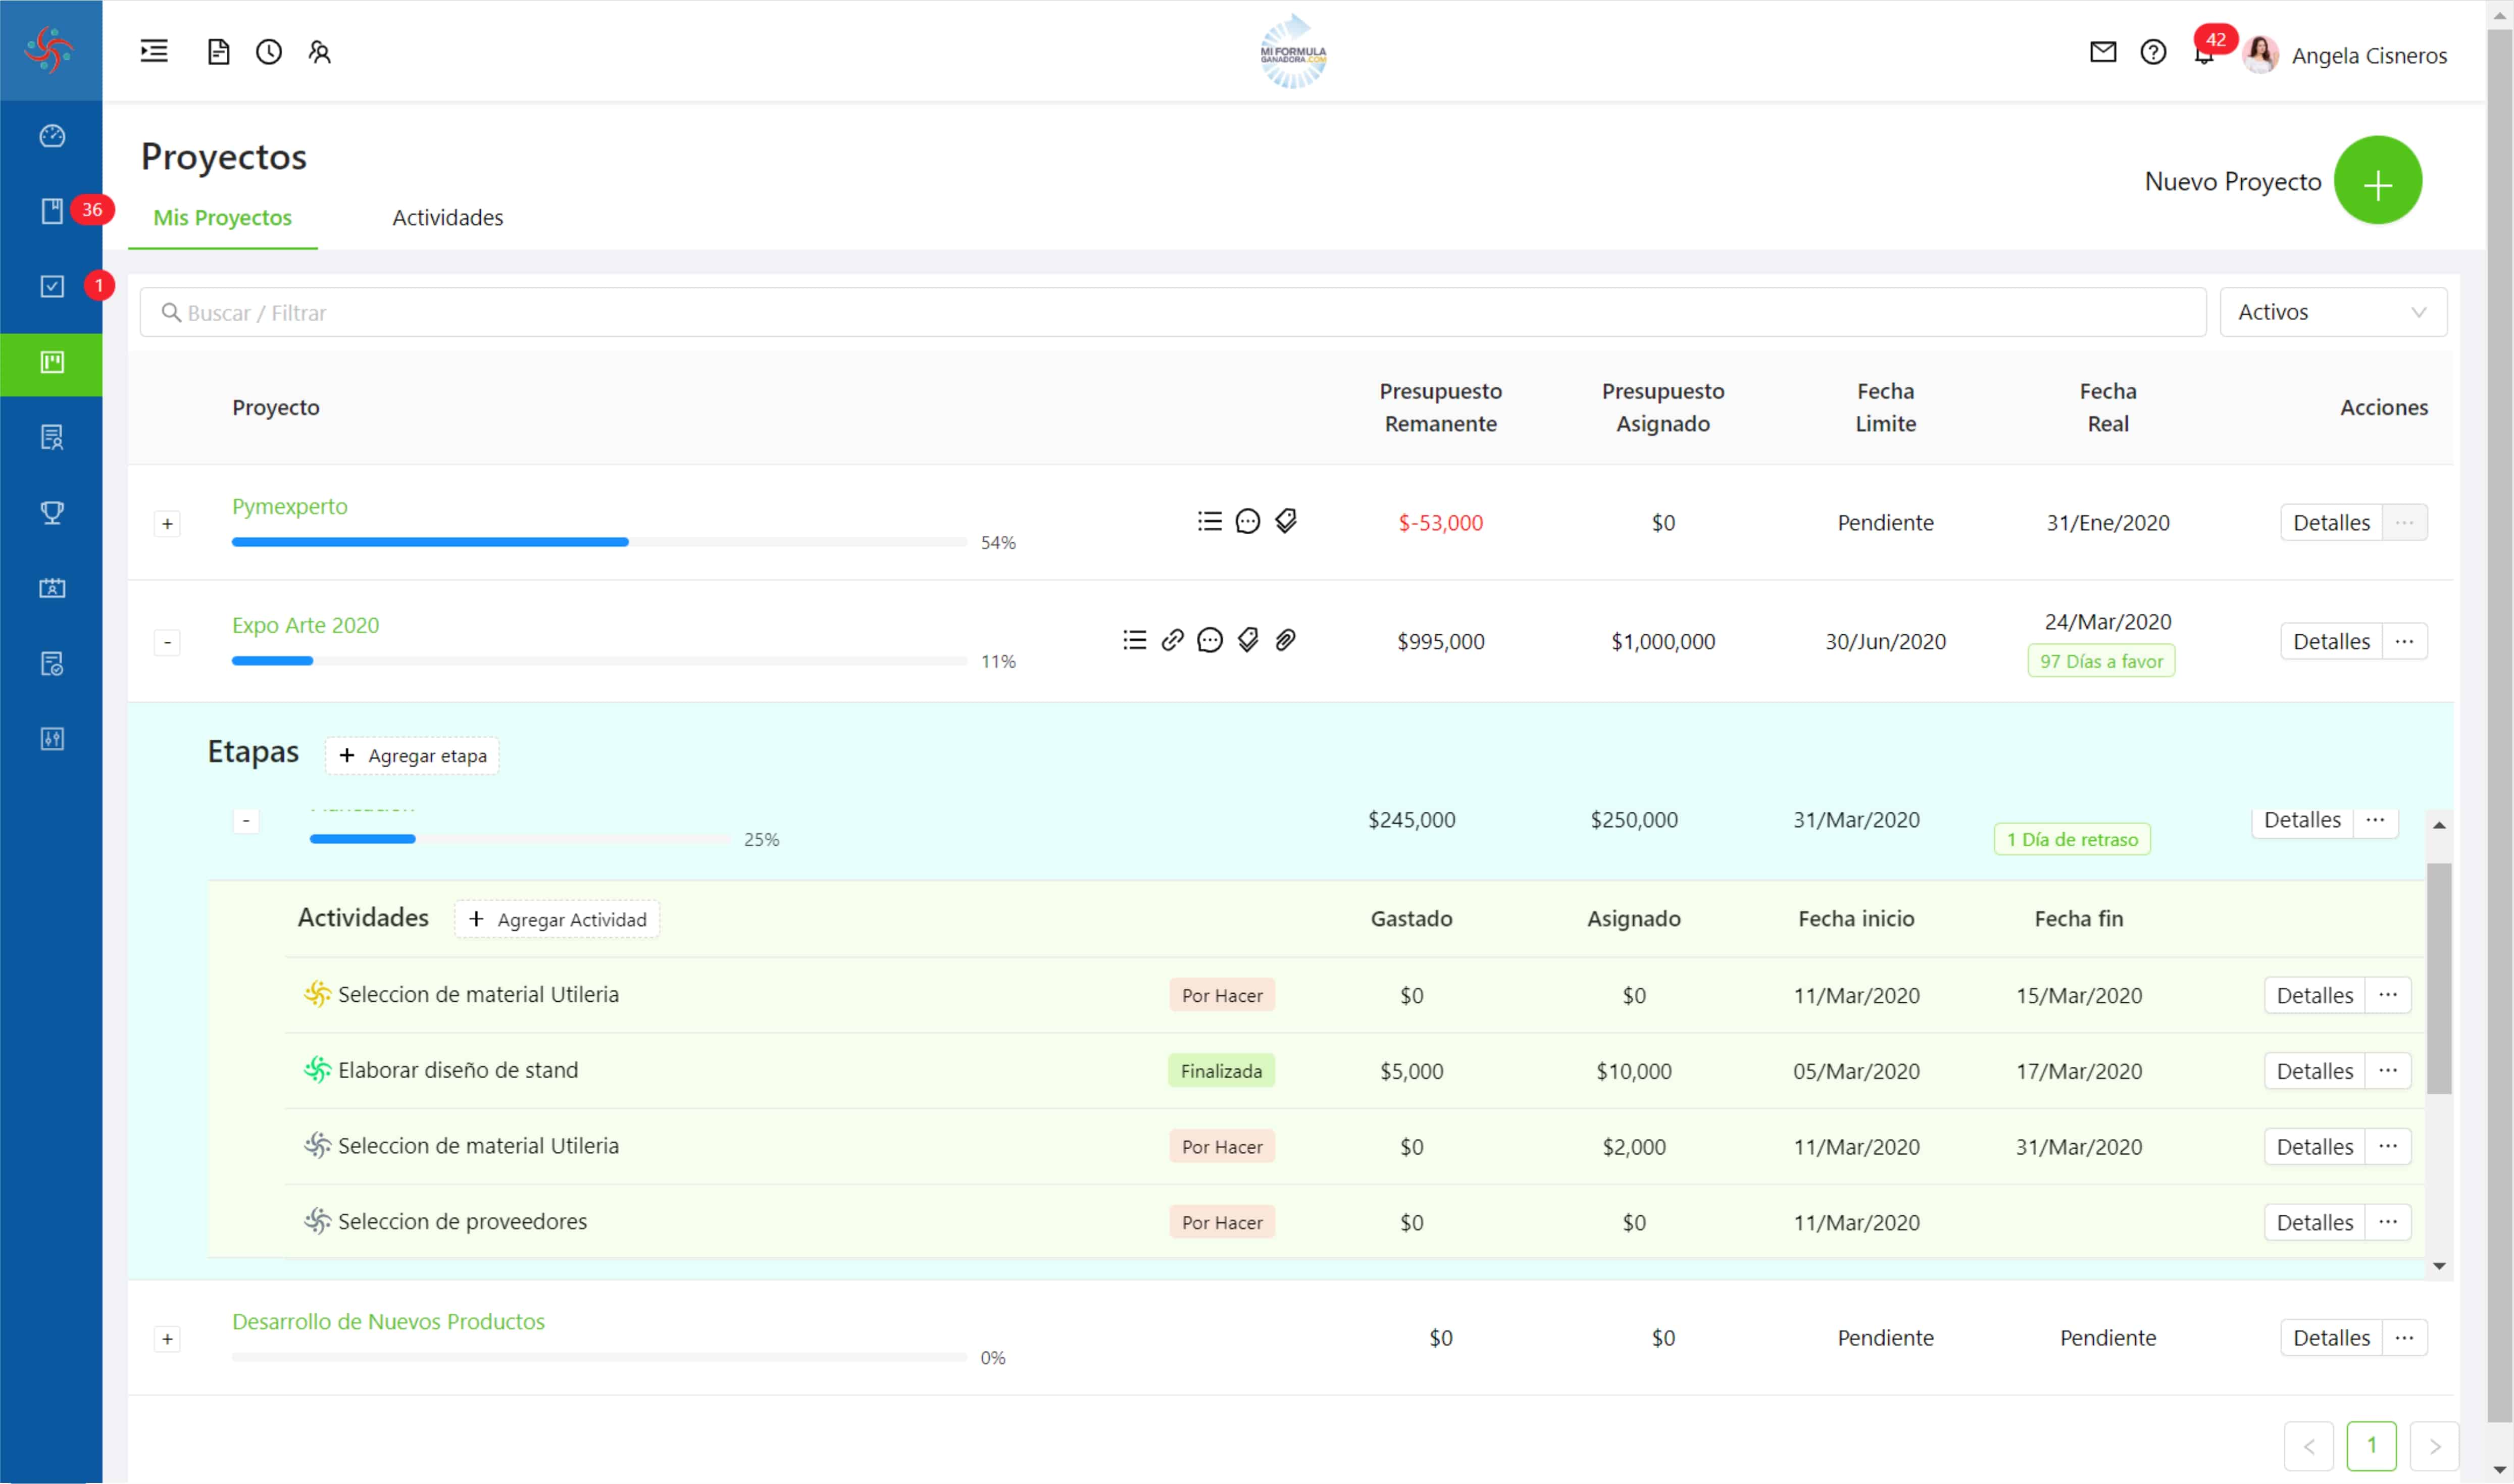Image resolution: width=2514 pixels, height=1484 pixels.
Task: Open the users icon in top toolbar
Action: tap(319, 52)
